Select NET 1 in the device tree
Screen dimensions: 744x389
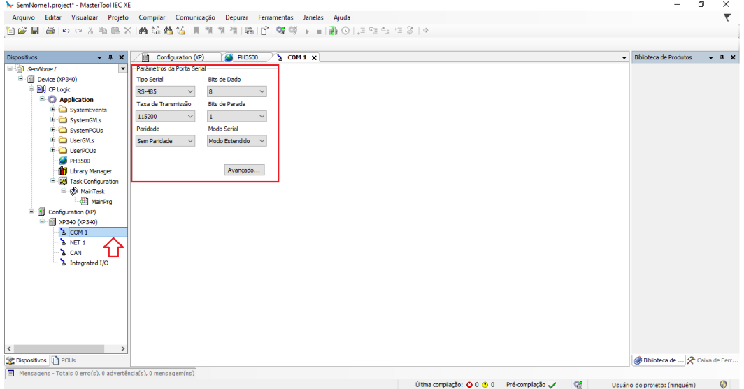tap(77, 242)
